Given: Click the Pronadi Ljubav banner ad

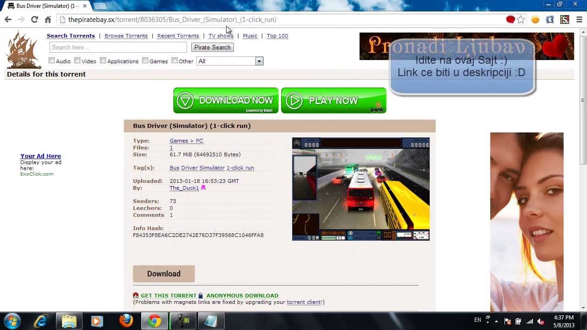Looking at the screenshot, I should (466, 46).
